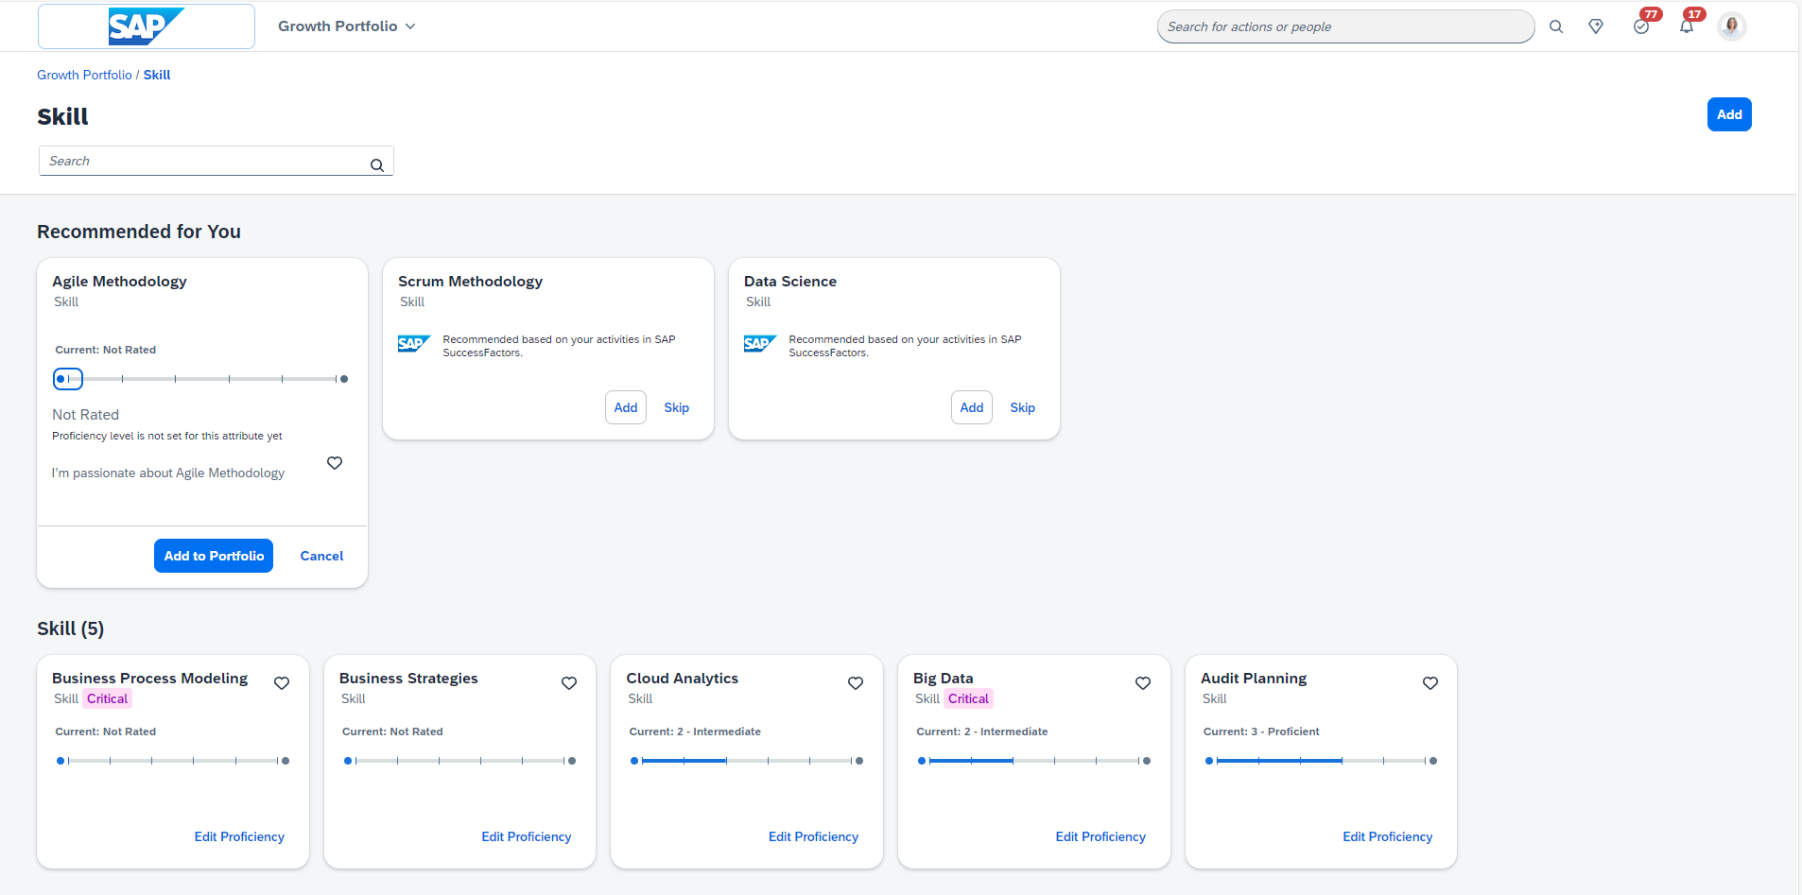Edit Proficiency for Big Data skill
1802x895 pixels.
point(1100,836)
